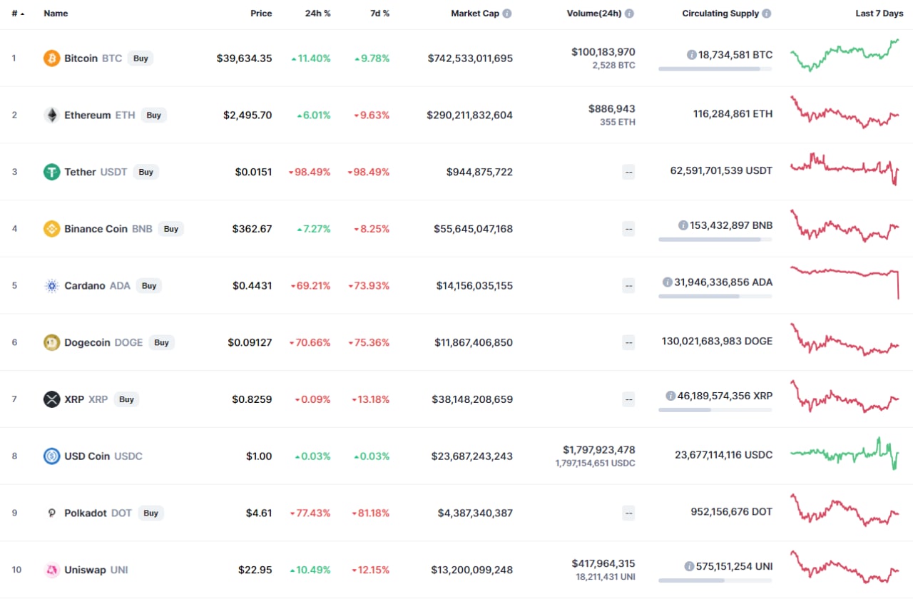Open Cardano last 7 days sparkline chart
Screen dimensions: 913x599
pos(845,282)
